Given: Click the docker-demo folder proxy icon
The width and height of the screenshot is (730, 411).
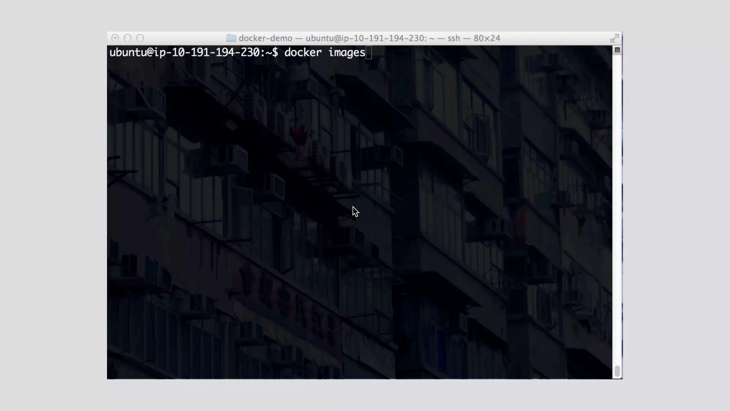Looking at the screenshot, I should [231, 38].
